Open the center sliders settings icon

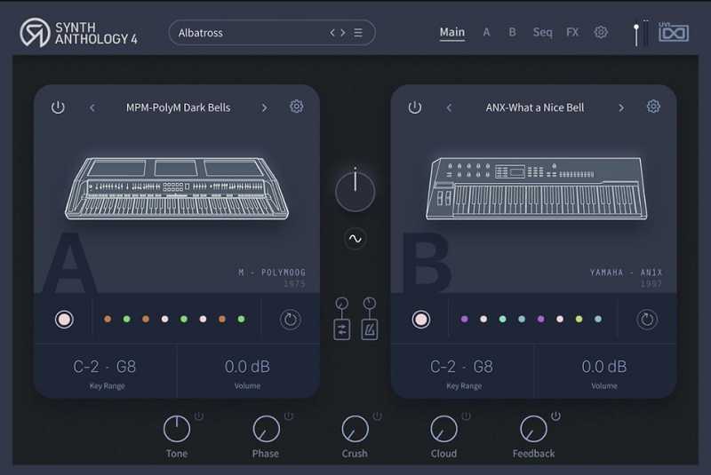[x=342, y=329]
